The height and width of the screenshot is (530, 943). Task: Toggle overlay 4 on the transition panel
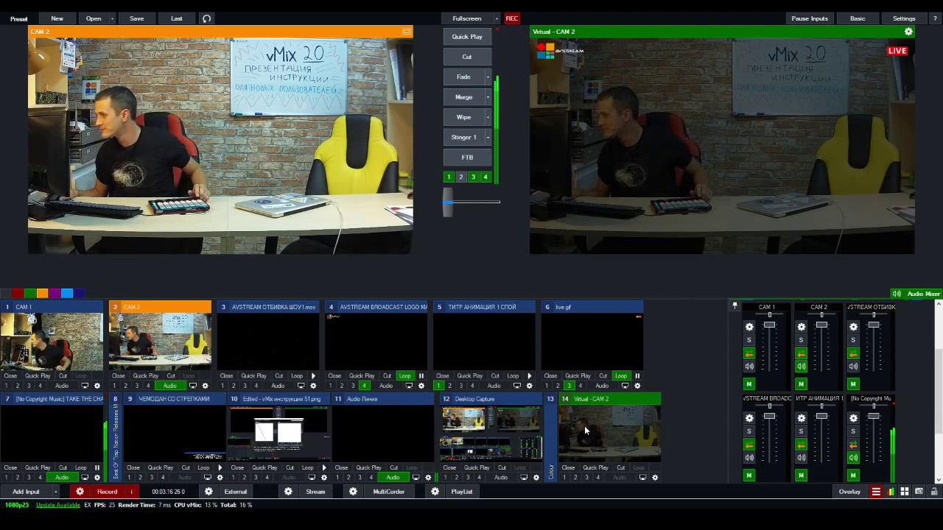tap(485, 177)
